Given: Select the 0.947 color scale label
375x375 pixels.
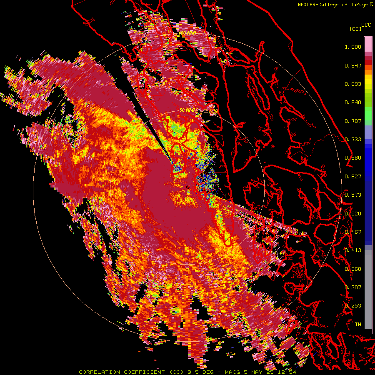Looking at the screenshot, I should click(x=353, y=65).
